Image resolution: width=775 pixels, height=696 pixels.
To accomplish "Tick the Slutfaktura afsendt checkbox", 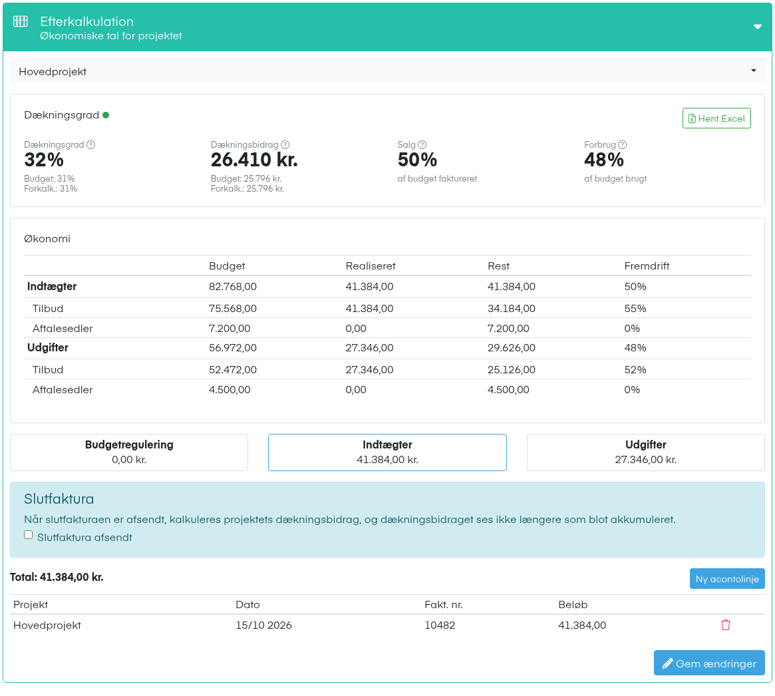I will click(29, 535).
